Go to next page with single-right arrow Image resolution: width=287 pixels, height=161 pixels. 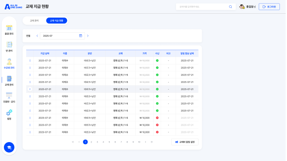pos(145,142)
